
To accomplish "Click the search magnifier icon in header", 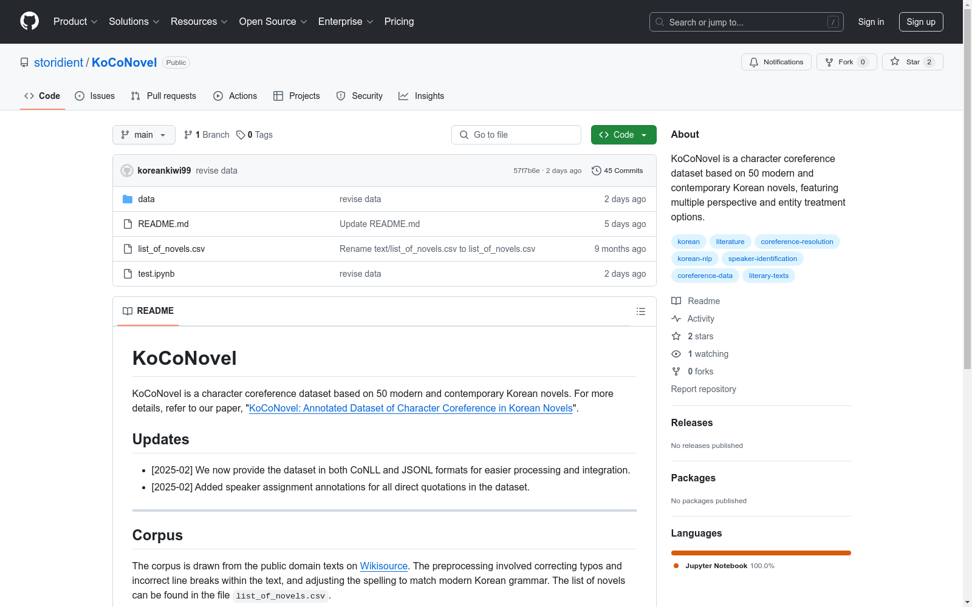I will tap(660, 22).
